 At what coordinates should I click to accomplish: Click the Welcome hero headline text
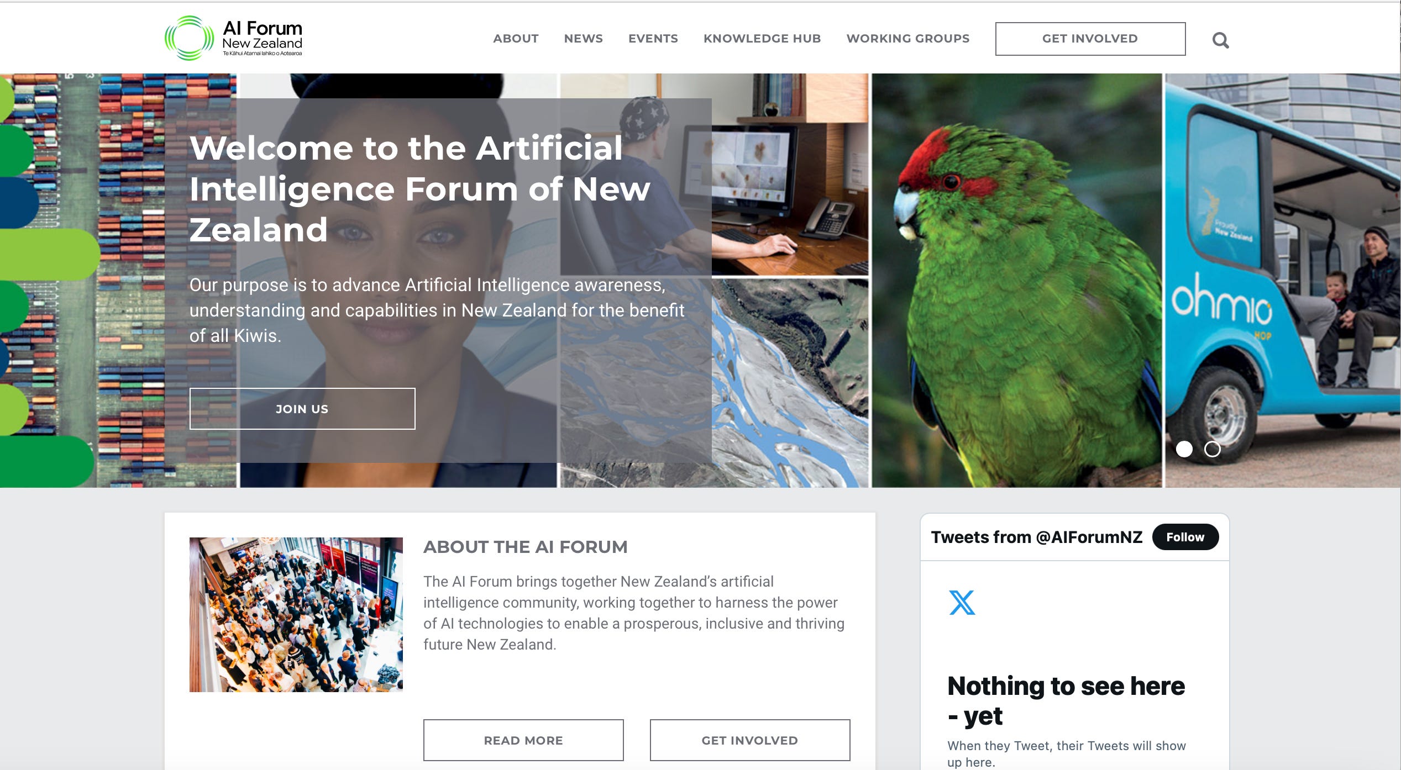420,188
